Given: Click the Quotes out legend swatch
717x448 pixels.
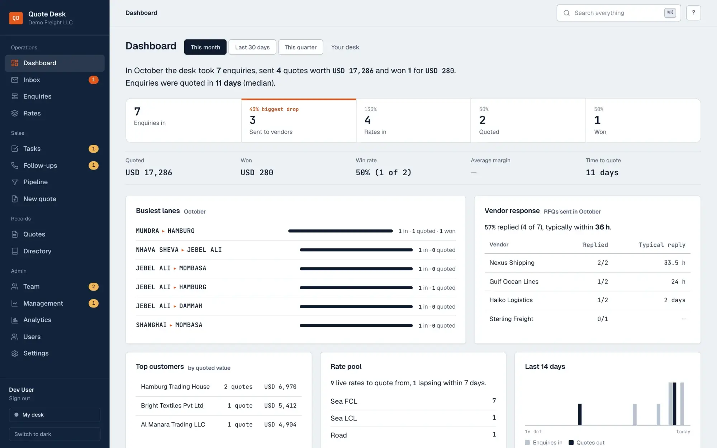Looking at the screenshot, I should [571, 443].
